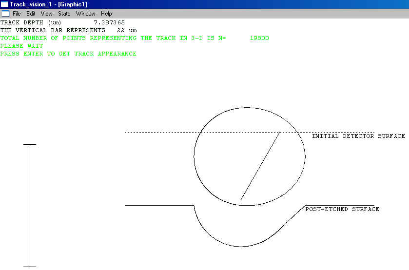The height and width of the screenshot is (270, 409).
Task: Open the Edit menu
Action: tap(31, 14)
